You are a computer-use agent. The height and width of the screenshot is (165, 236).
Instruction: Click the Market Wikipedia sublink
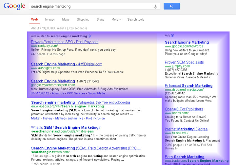click(x=36, y=118)
